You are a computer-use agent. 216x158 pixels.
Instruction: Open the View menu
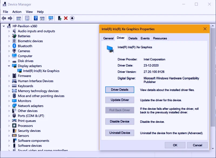tap(29, 12)
